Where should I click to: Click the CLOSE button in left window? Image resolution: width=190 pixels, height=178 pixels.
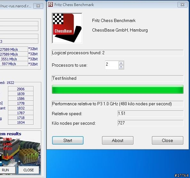click(x=28, y=170)
